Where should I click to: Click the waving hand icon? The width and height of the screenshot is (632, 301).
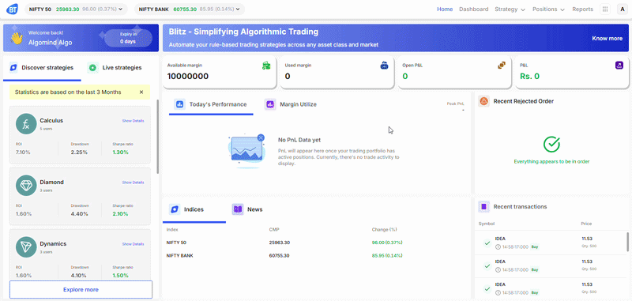pos(16,38)
